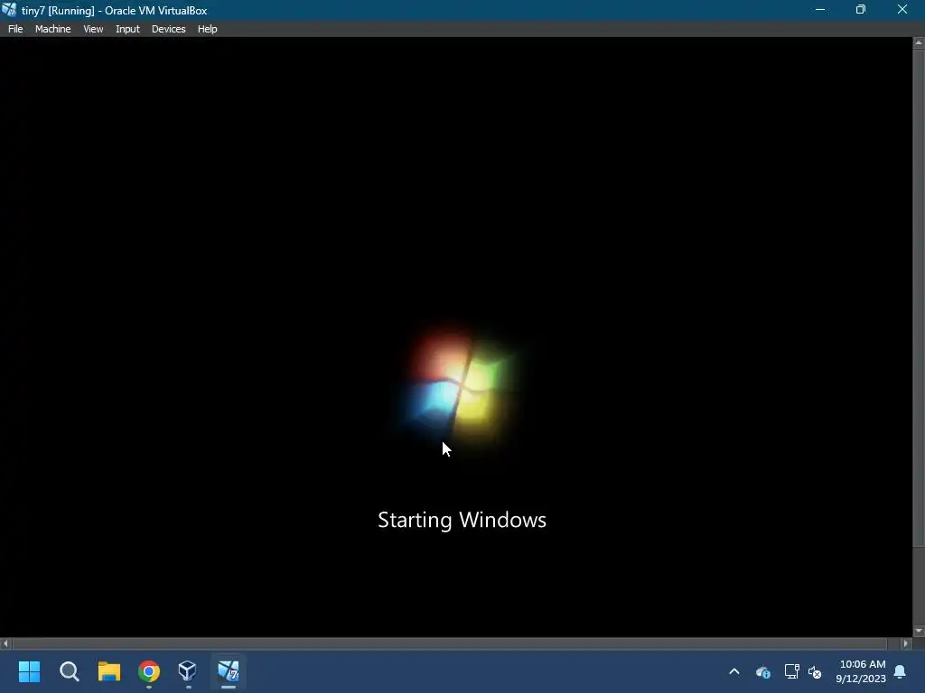Open the network display tray icon
Image resolution: width=925 pixels, height=693 pixels.
(791, 671)
